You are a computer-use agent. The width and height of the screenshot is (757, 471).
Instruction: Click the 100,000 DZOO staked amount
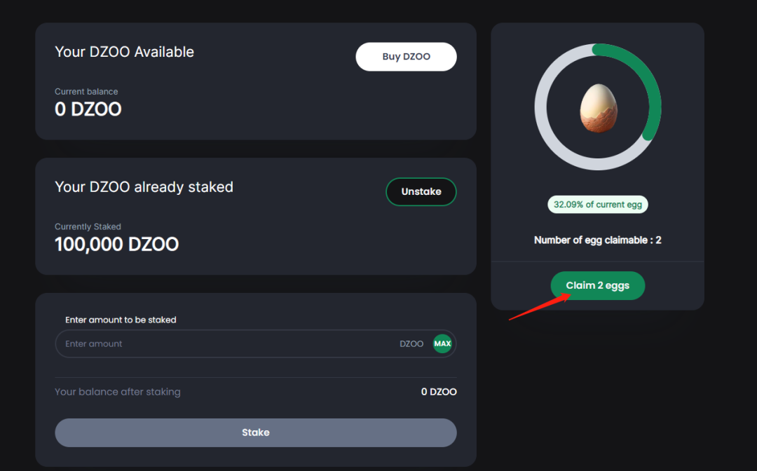116,245
